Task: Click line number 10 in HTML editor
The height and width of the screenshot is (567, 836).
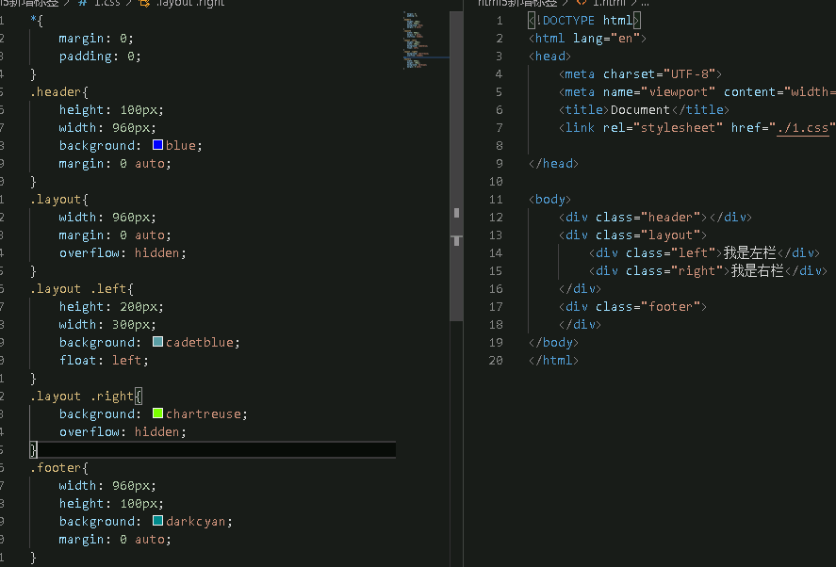Action: [x=496, y=182]
